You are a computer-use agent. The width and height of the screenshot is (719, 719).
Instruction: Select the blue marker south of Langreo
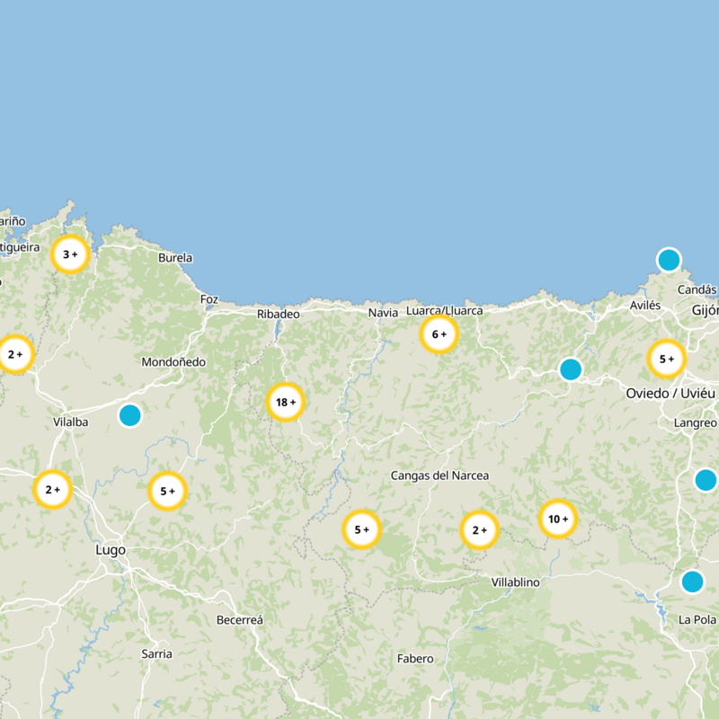706,480
